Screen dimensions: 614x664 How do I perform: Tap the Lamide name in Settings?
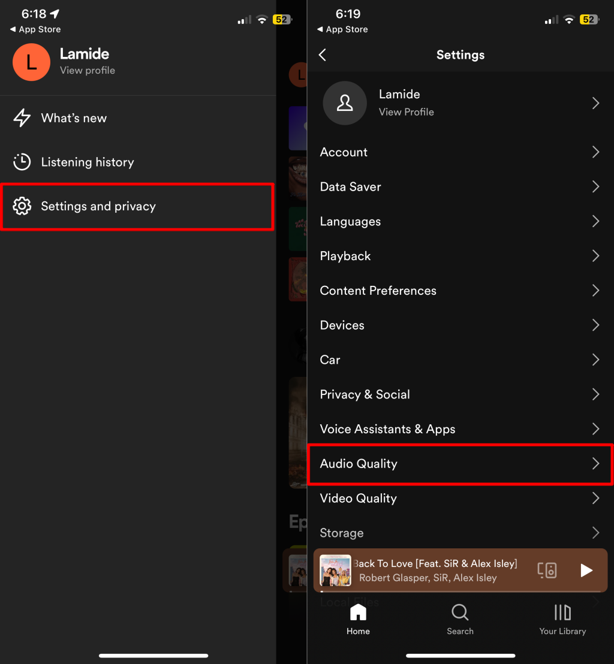(x=399, y=94)
